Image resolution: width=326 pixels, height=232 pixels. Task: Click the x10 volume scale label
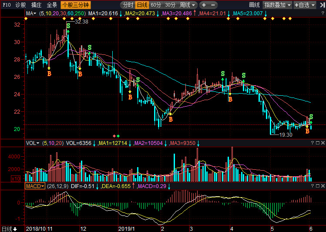(x=28, y=178)
